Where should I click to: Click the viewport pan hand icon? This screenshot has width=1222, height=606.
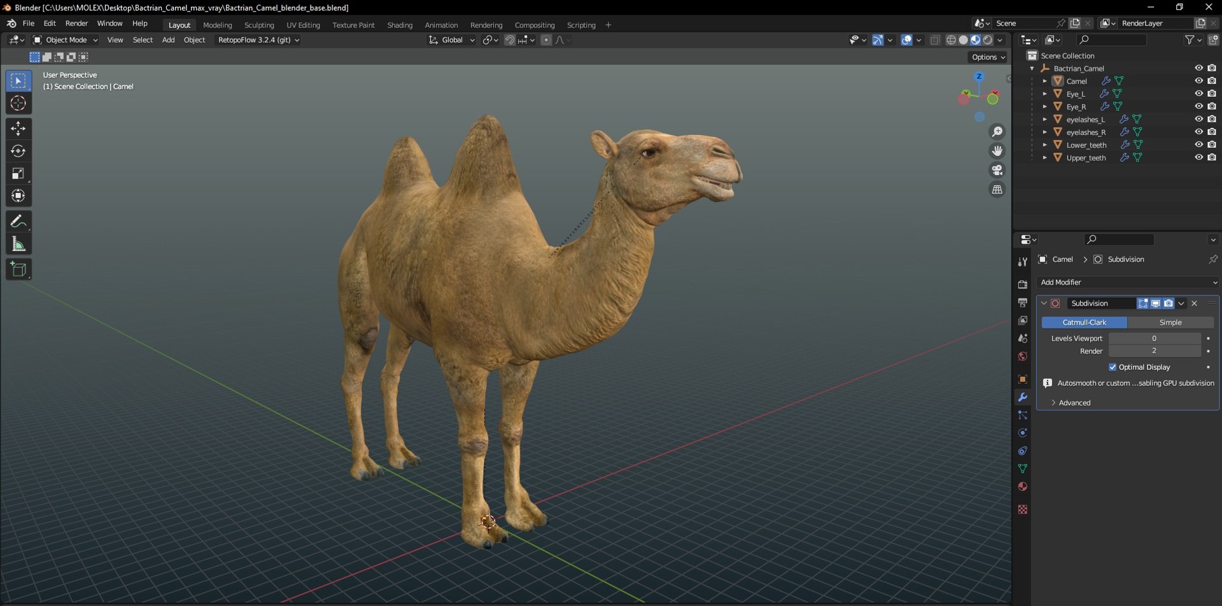click(997, 151)
